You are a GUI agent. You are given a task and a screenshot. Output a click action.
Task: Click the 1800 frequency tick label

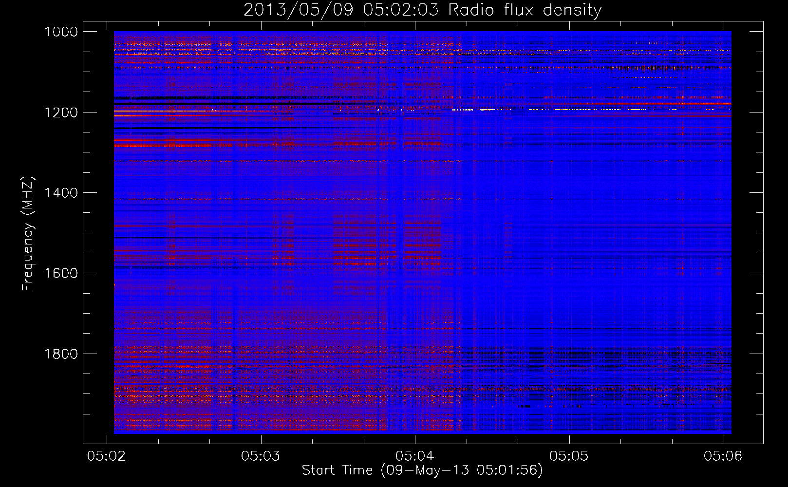(61, 354)
